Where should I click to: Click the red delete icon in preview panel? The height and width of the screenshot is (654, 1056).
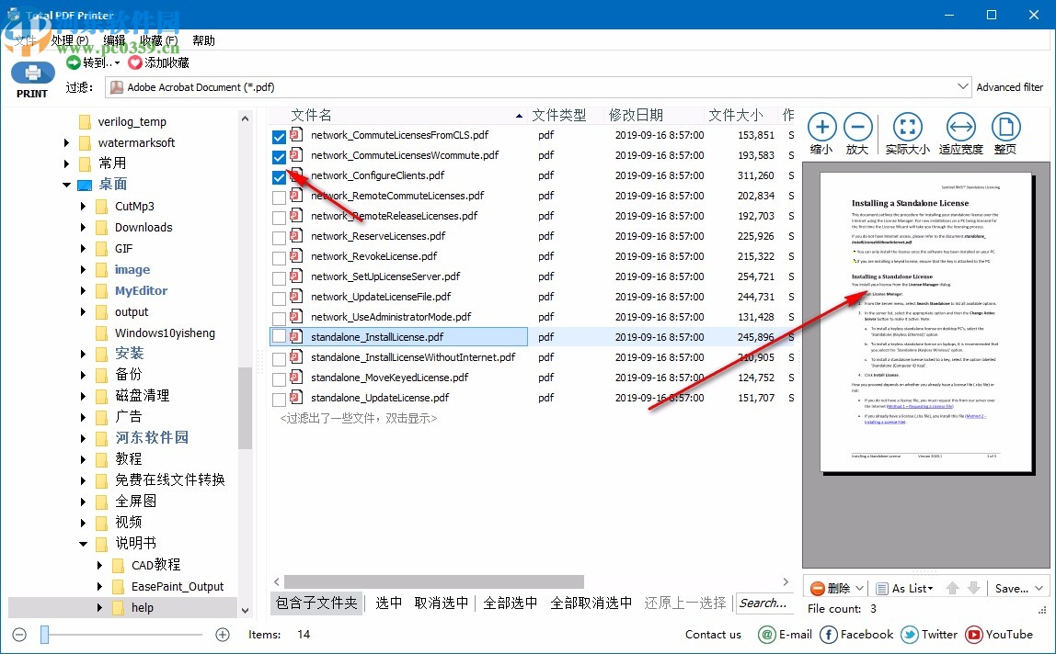817,588
